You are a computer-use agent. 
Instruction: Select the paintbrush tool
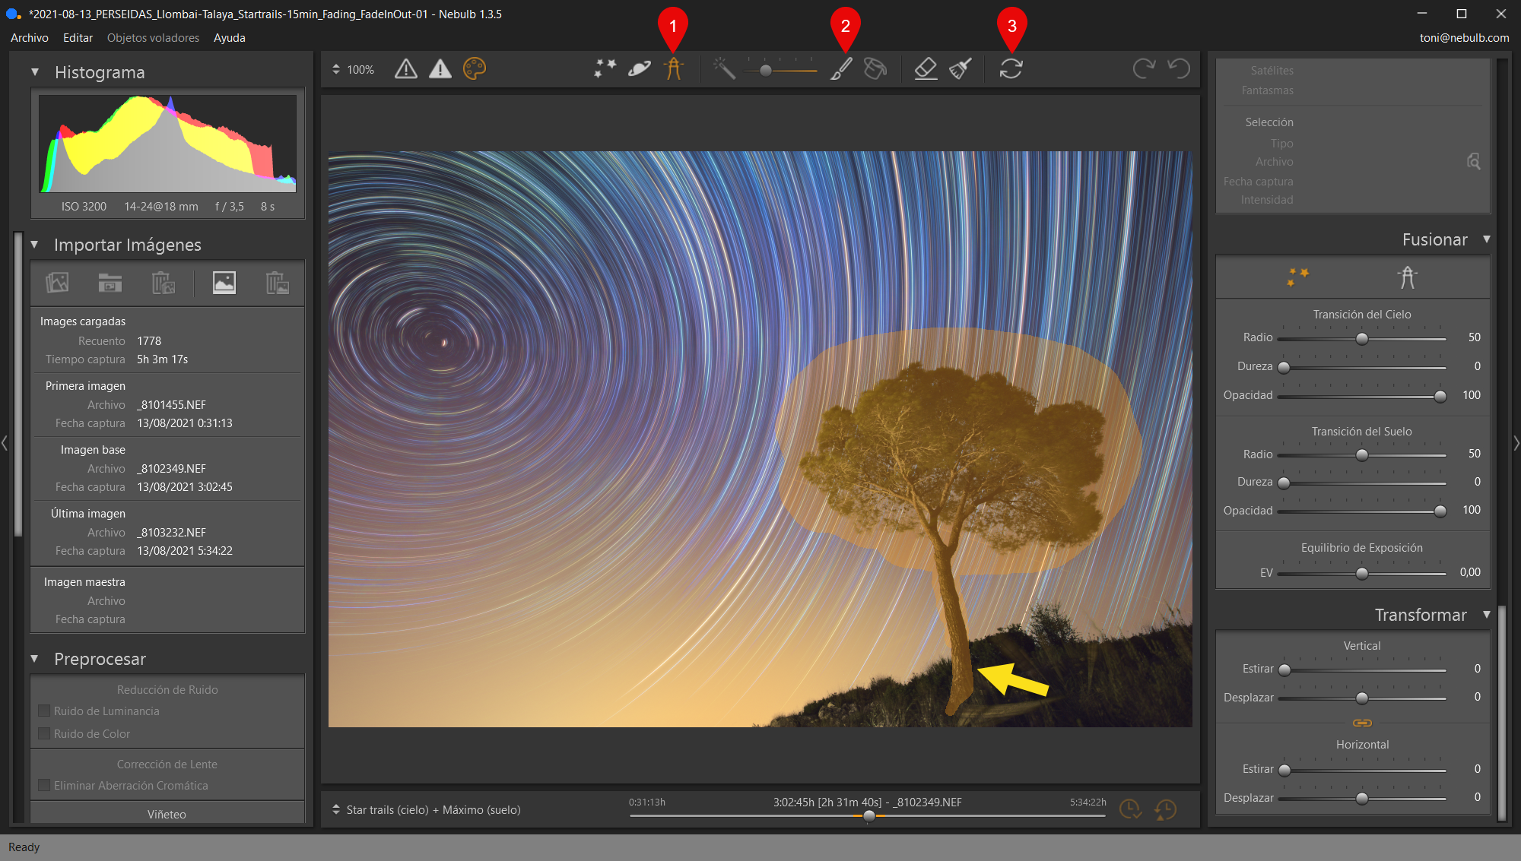(x=841, y=69)
